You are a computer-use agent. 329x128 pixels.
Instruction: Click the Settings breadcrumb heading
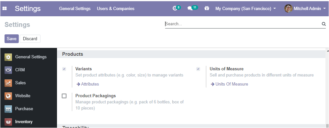click(17, 25)
